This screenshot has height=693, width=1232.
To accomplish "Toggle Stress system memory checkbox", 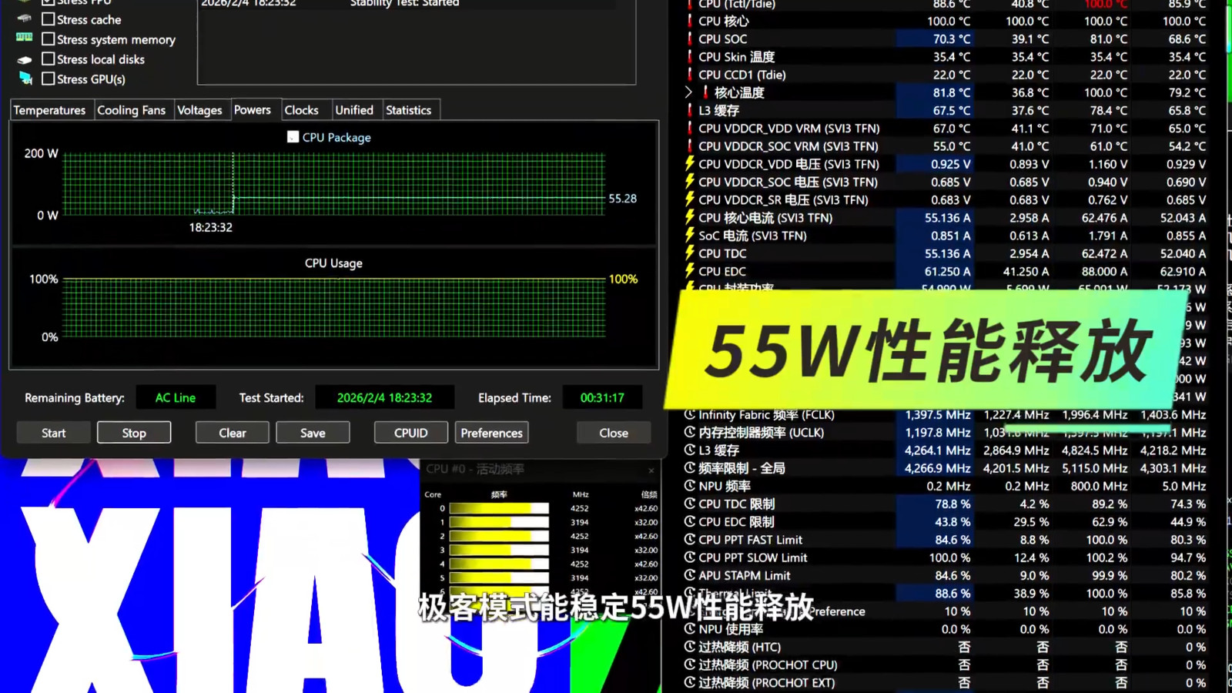I will (49, 39).
